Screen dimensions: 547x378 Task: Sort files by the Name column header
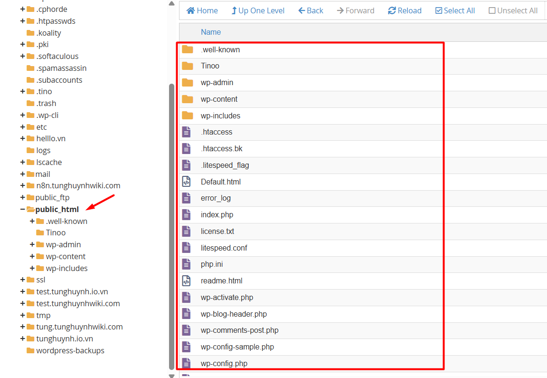pos(211,32)
